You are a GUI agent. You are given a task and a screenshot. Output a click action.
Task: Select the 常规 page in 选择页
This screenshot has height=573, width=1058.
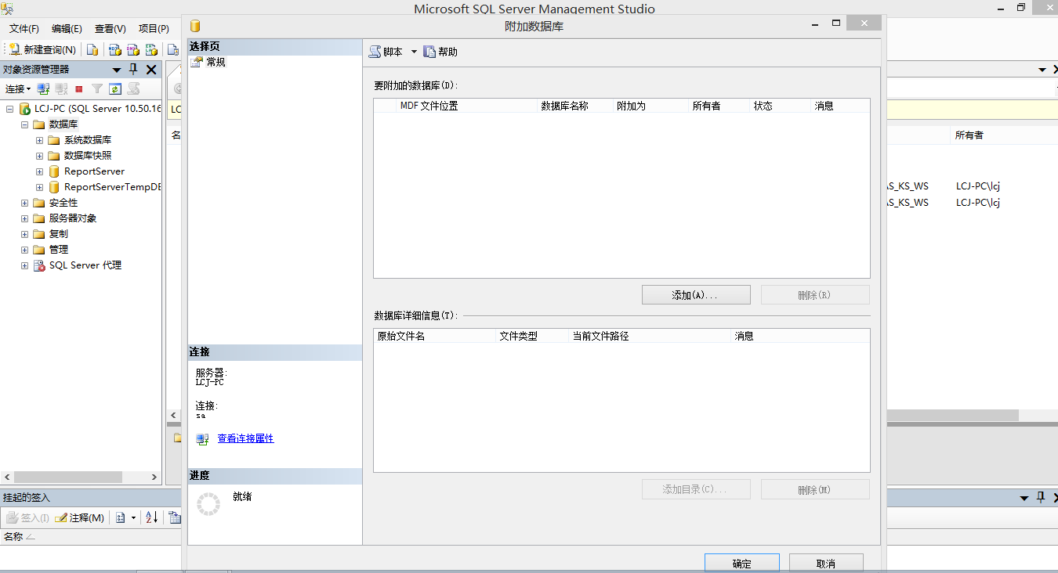216,62
